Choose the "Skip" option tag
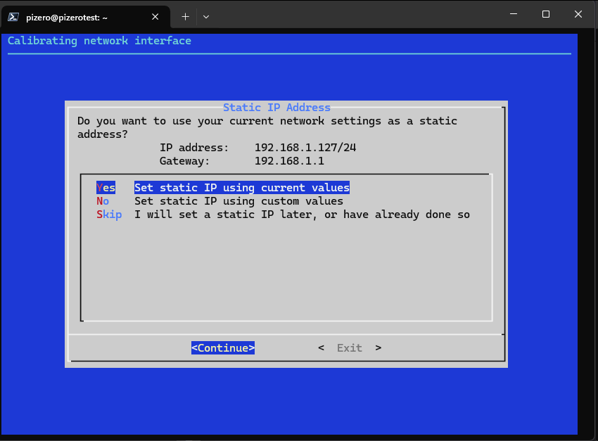Viewport: 598px width, 441px height. coord(109,215)
